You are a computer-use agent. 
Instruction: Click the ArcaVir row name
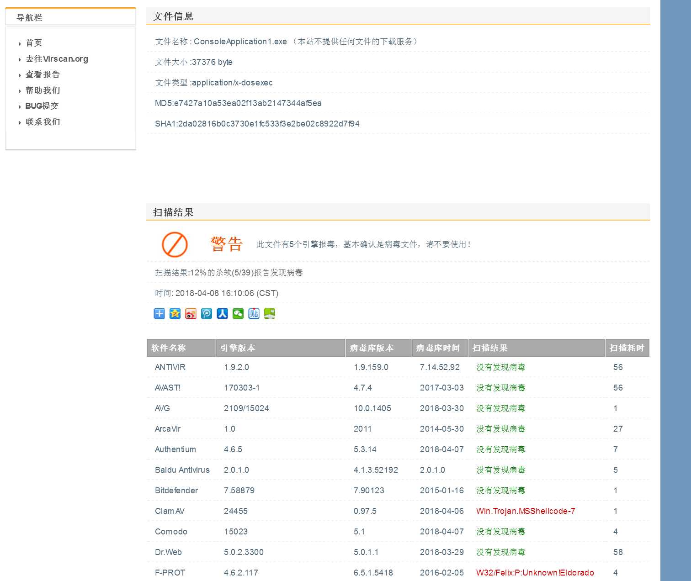point(168,429)
